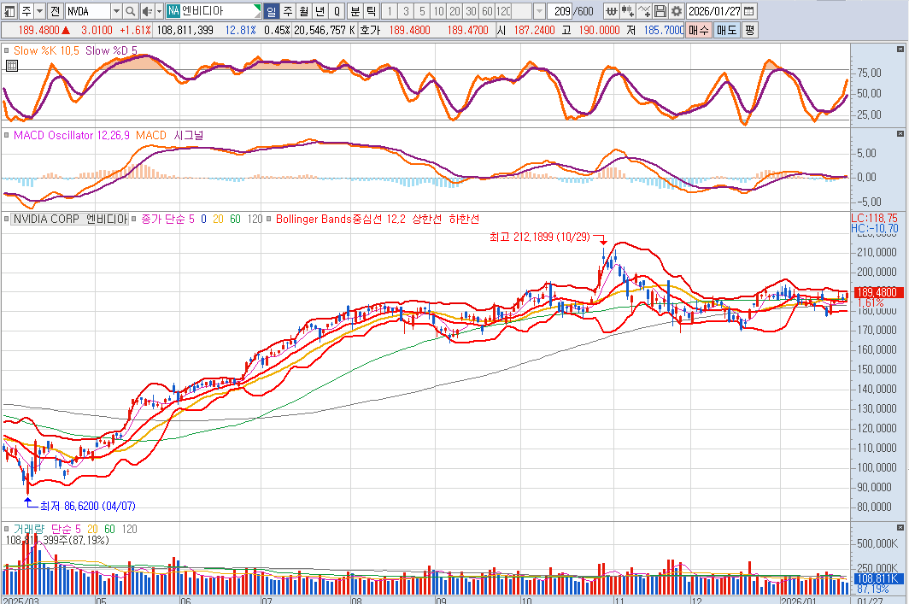Open the dropdown arrow beside the 주 box

pyautogui.click(x=39, y=11)
